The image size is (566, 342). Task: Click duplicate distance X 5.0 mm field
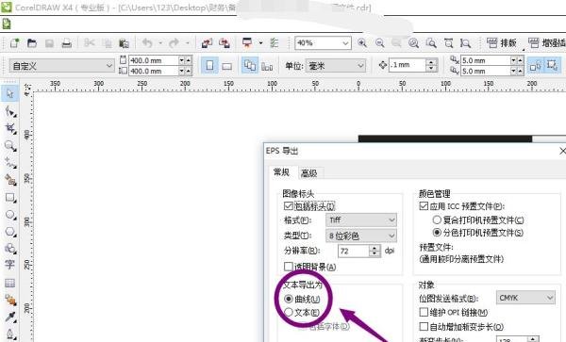click(x=486, y=60)
